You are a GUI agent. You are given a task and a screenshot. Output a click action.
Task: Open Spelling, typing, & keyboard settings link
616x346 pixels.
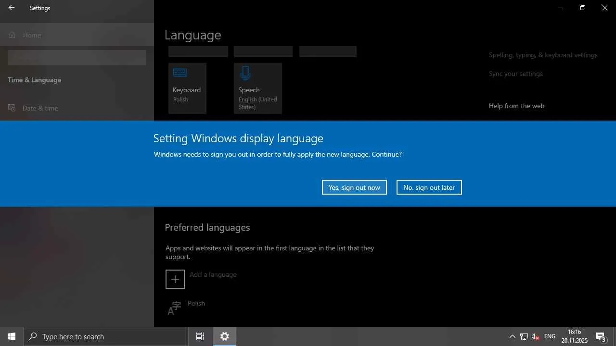(543, 55)
